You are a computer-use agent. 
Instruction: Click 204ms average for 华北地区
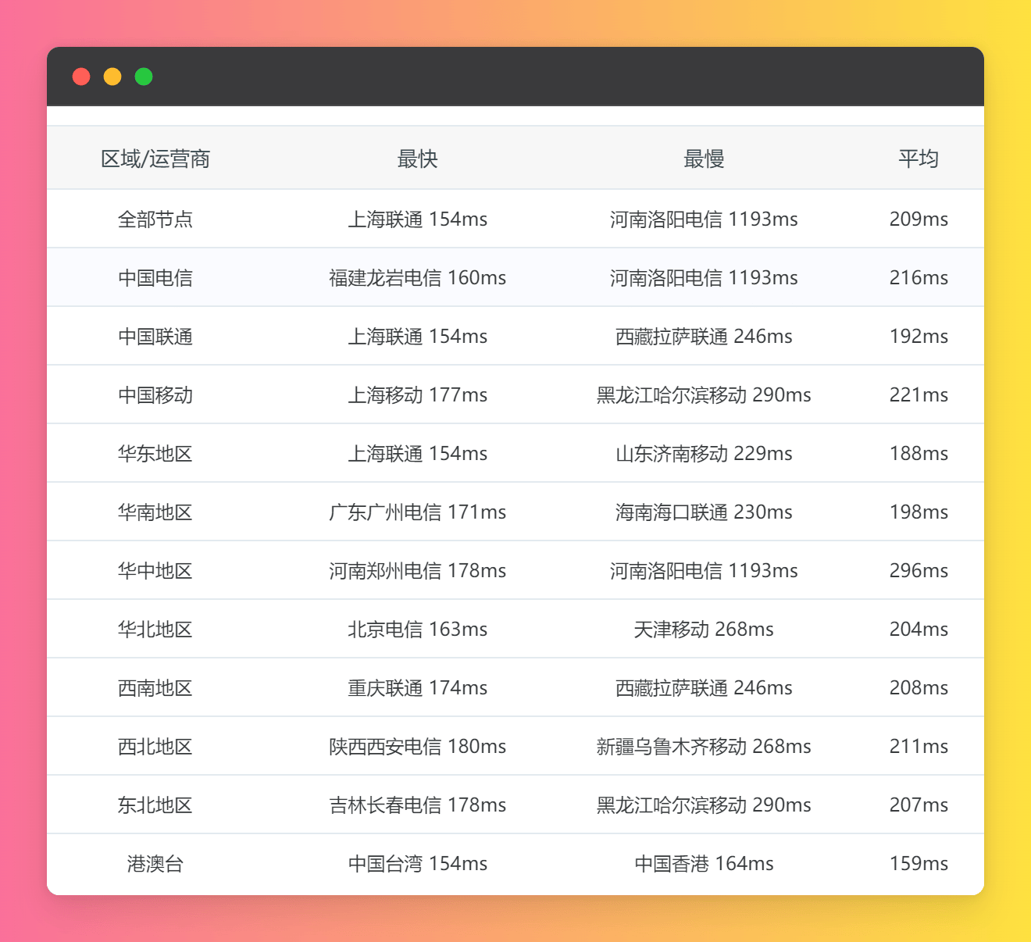click(x=919, y=630)
